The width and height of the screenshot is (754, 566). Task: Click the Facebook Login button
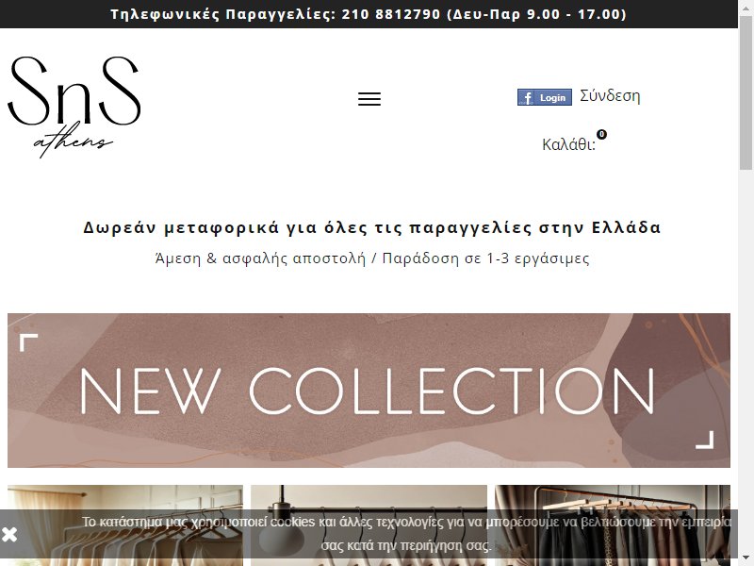coord(545,97)
